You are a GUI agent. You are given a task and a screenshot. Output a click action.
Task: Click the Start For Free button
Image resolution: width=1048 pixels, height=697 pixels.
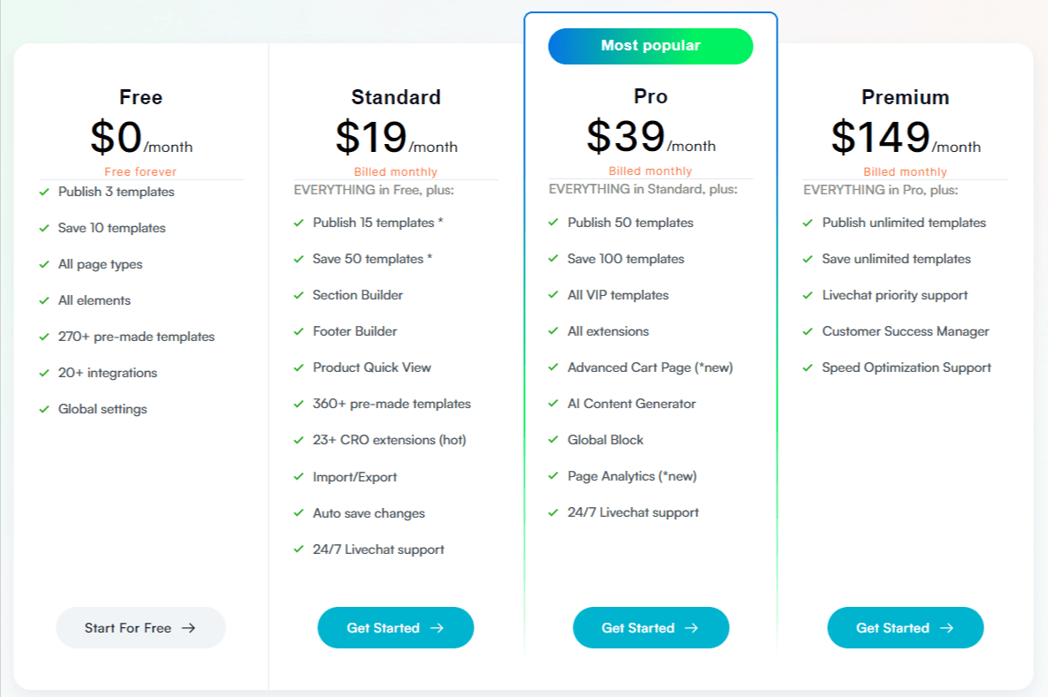pos(140,627)
